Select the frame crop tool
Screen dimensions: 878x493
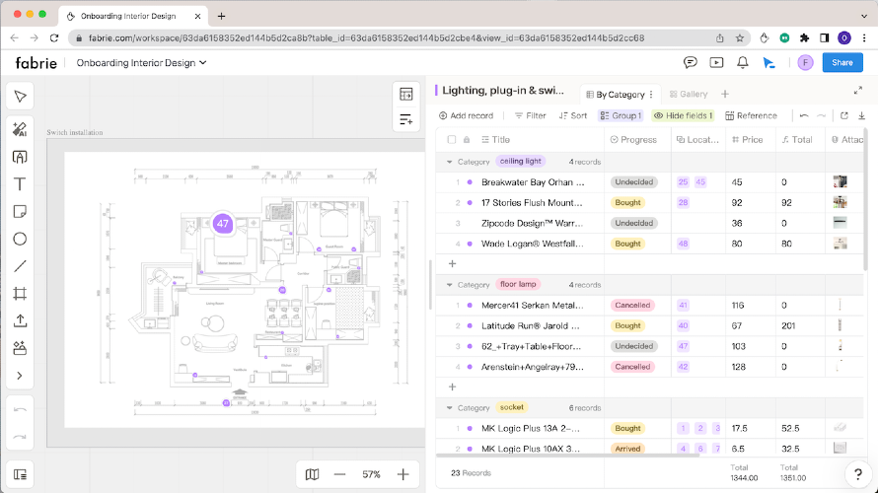[20, 294]
